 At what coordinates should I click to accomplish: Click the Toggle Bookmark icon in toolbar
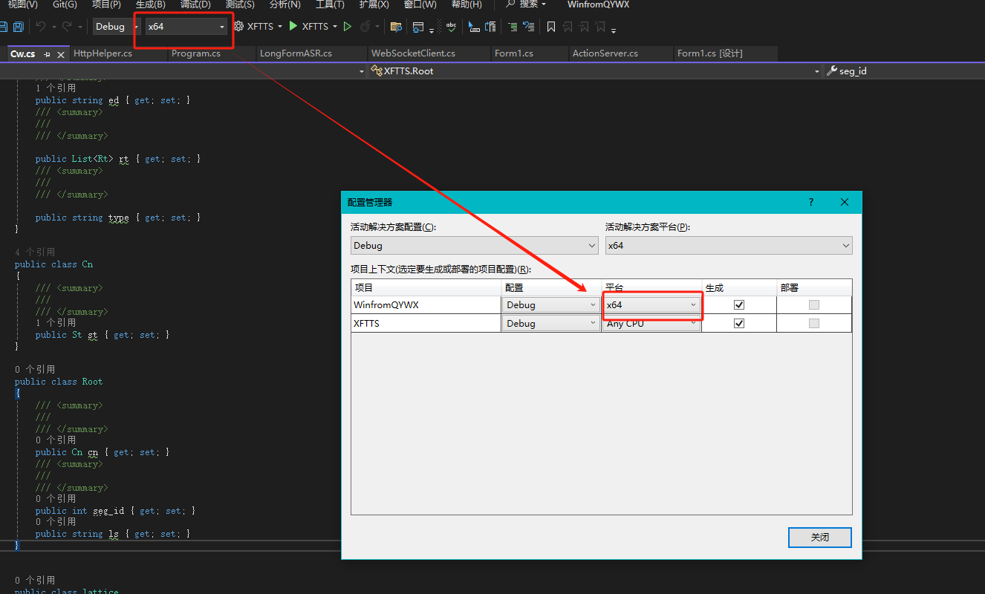coord(550,27)
